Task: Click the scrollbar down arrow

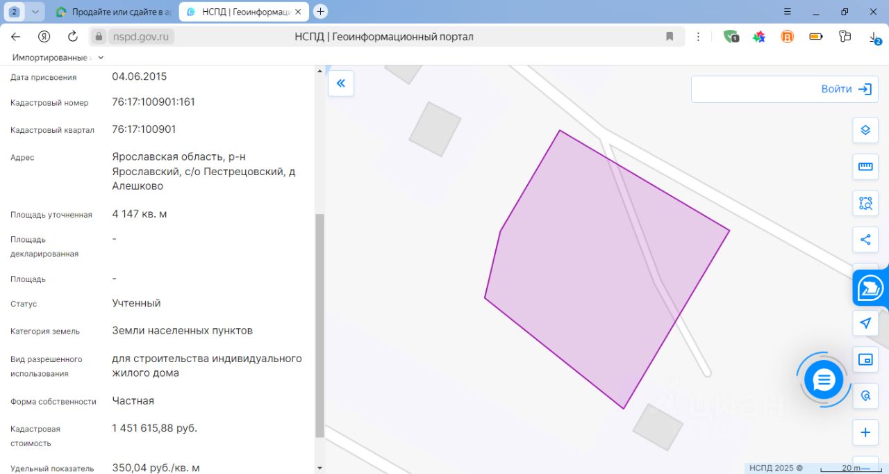Action: [319, 468]
